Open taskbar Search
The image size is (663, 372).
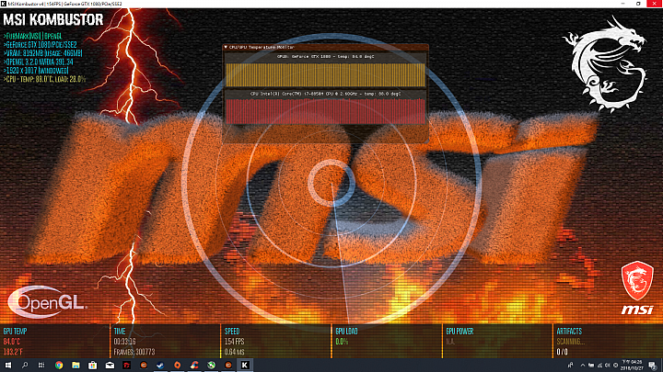[25, 366]
